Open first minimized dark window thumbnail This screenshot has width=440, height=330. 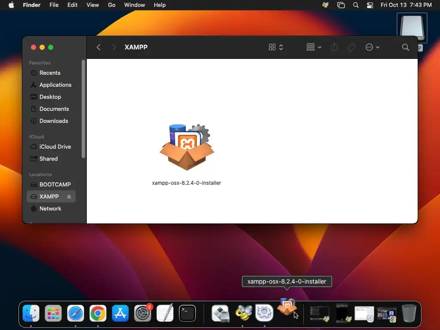(x=319, y=313)
